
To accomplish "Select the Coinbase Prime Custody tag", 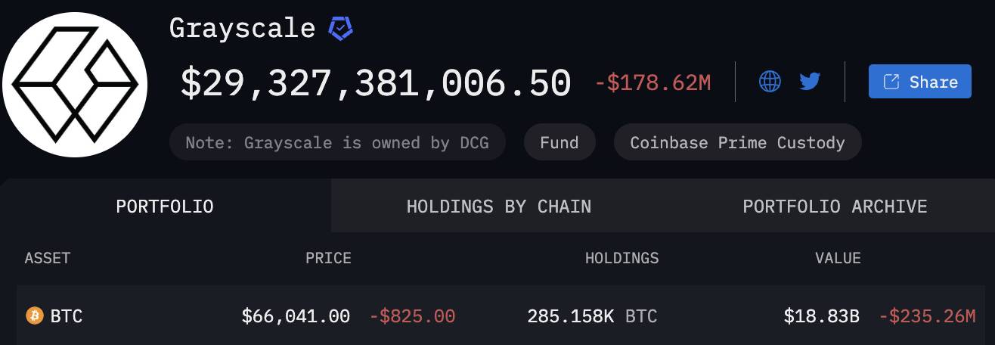I will click(x=737, y=142).
